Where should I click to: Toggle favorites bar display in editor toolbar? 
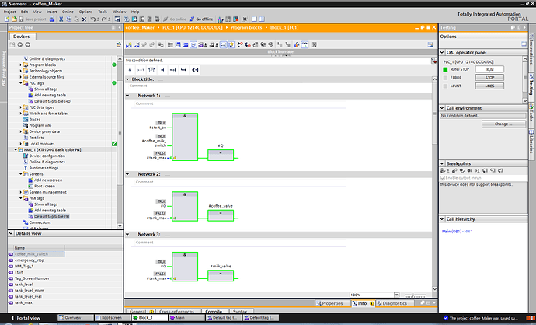[231, 45]
